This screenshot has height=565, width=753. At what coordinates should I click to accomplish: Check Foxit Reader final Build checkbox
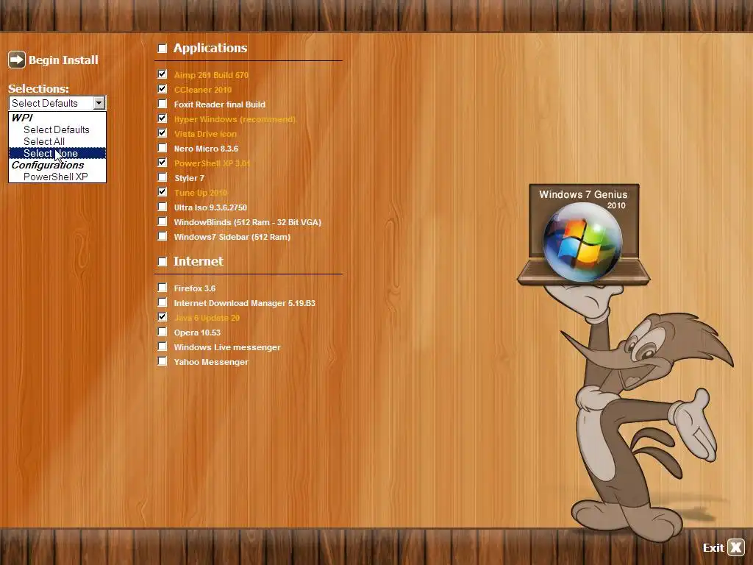coord(163,104)
